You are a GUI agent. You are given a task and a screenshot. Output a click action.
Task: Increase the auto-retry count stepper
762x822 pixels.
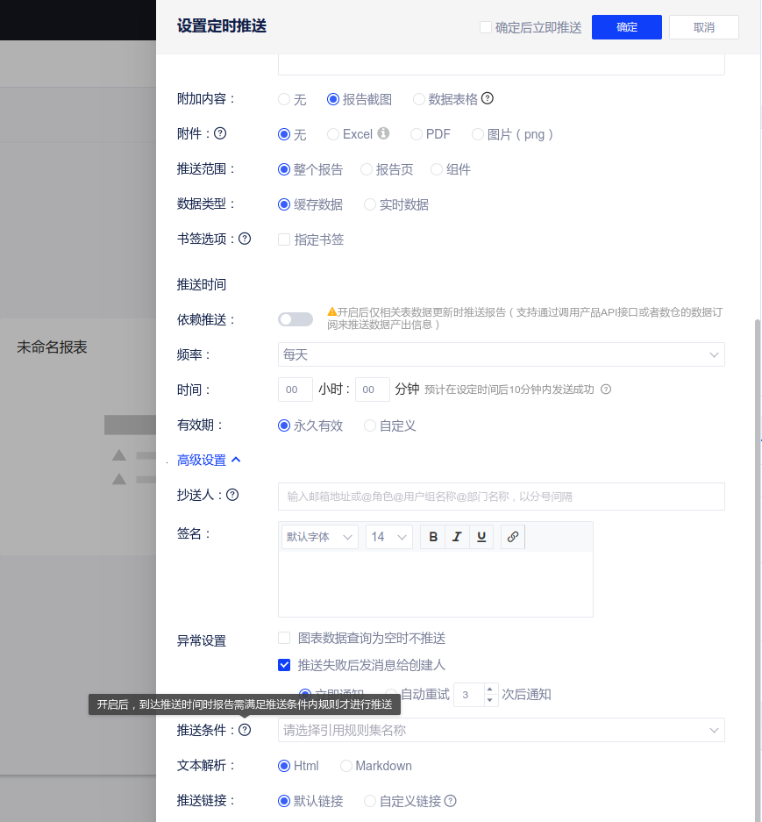491,690
